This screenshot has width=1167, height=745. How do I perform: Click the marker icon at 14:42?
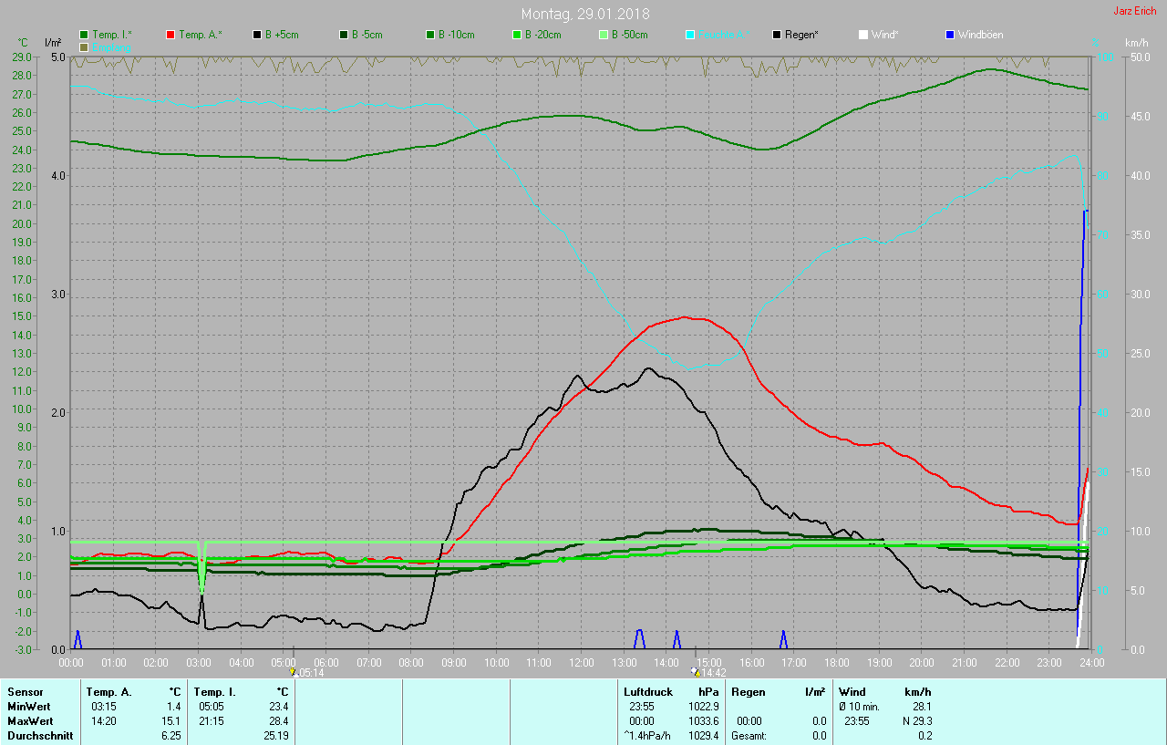[696, 672]
